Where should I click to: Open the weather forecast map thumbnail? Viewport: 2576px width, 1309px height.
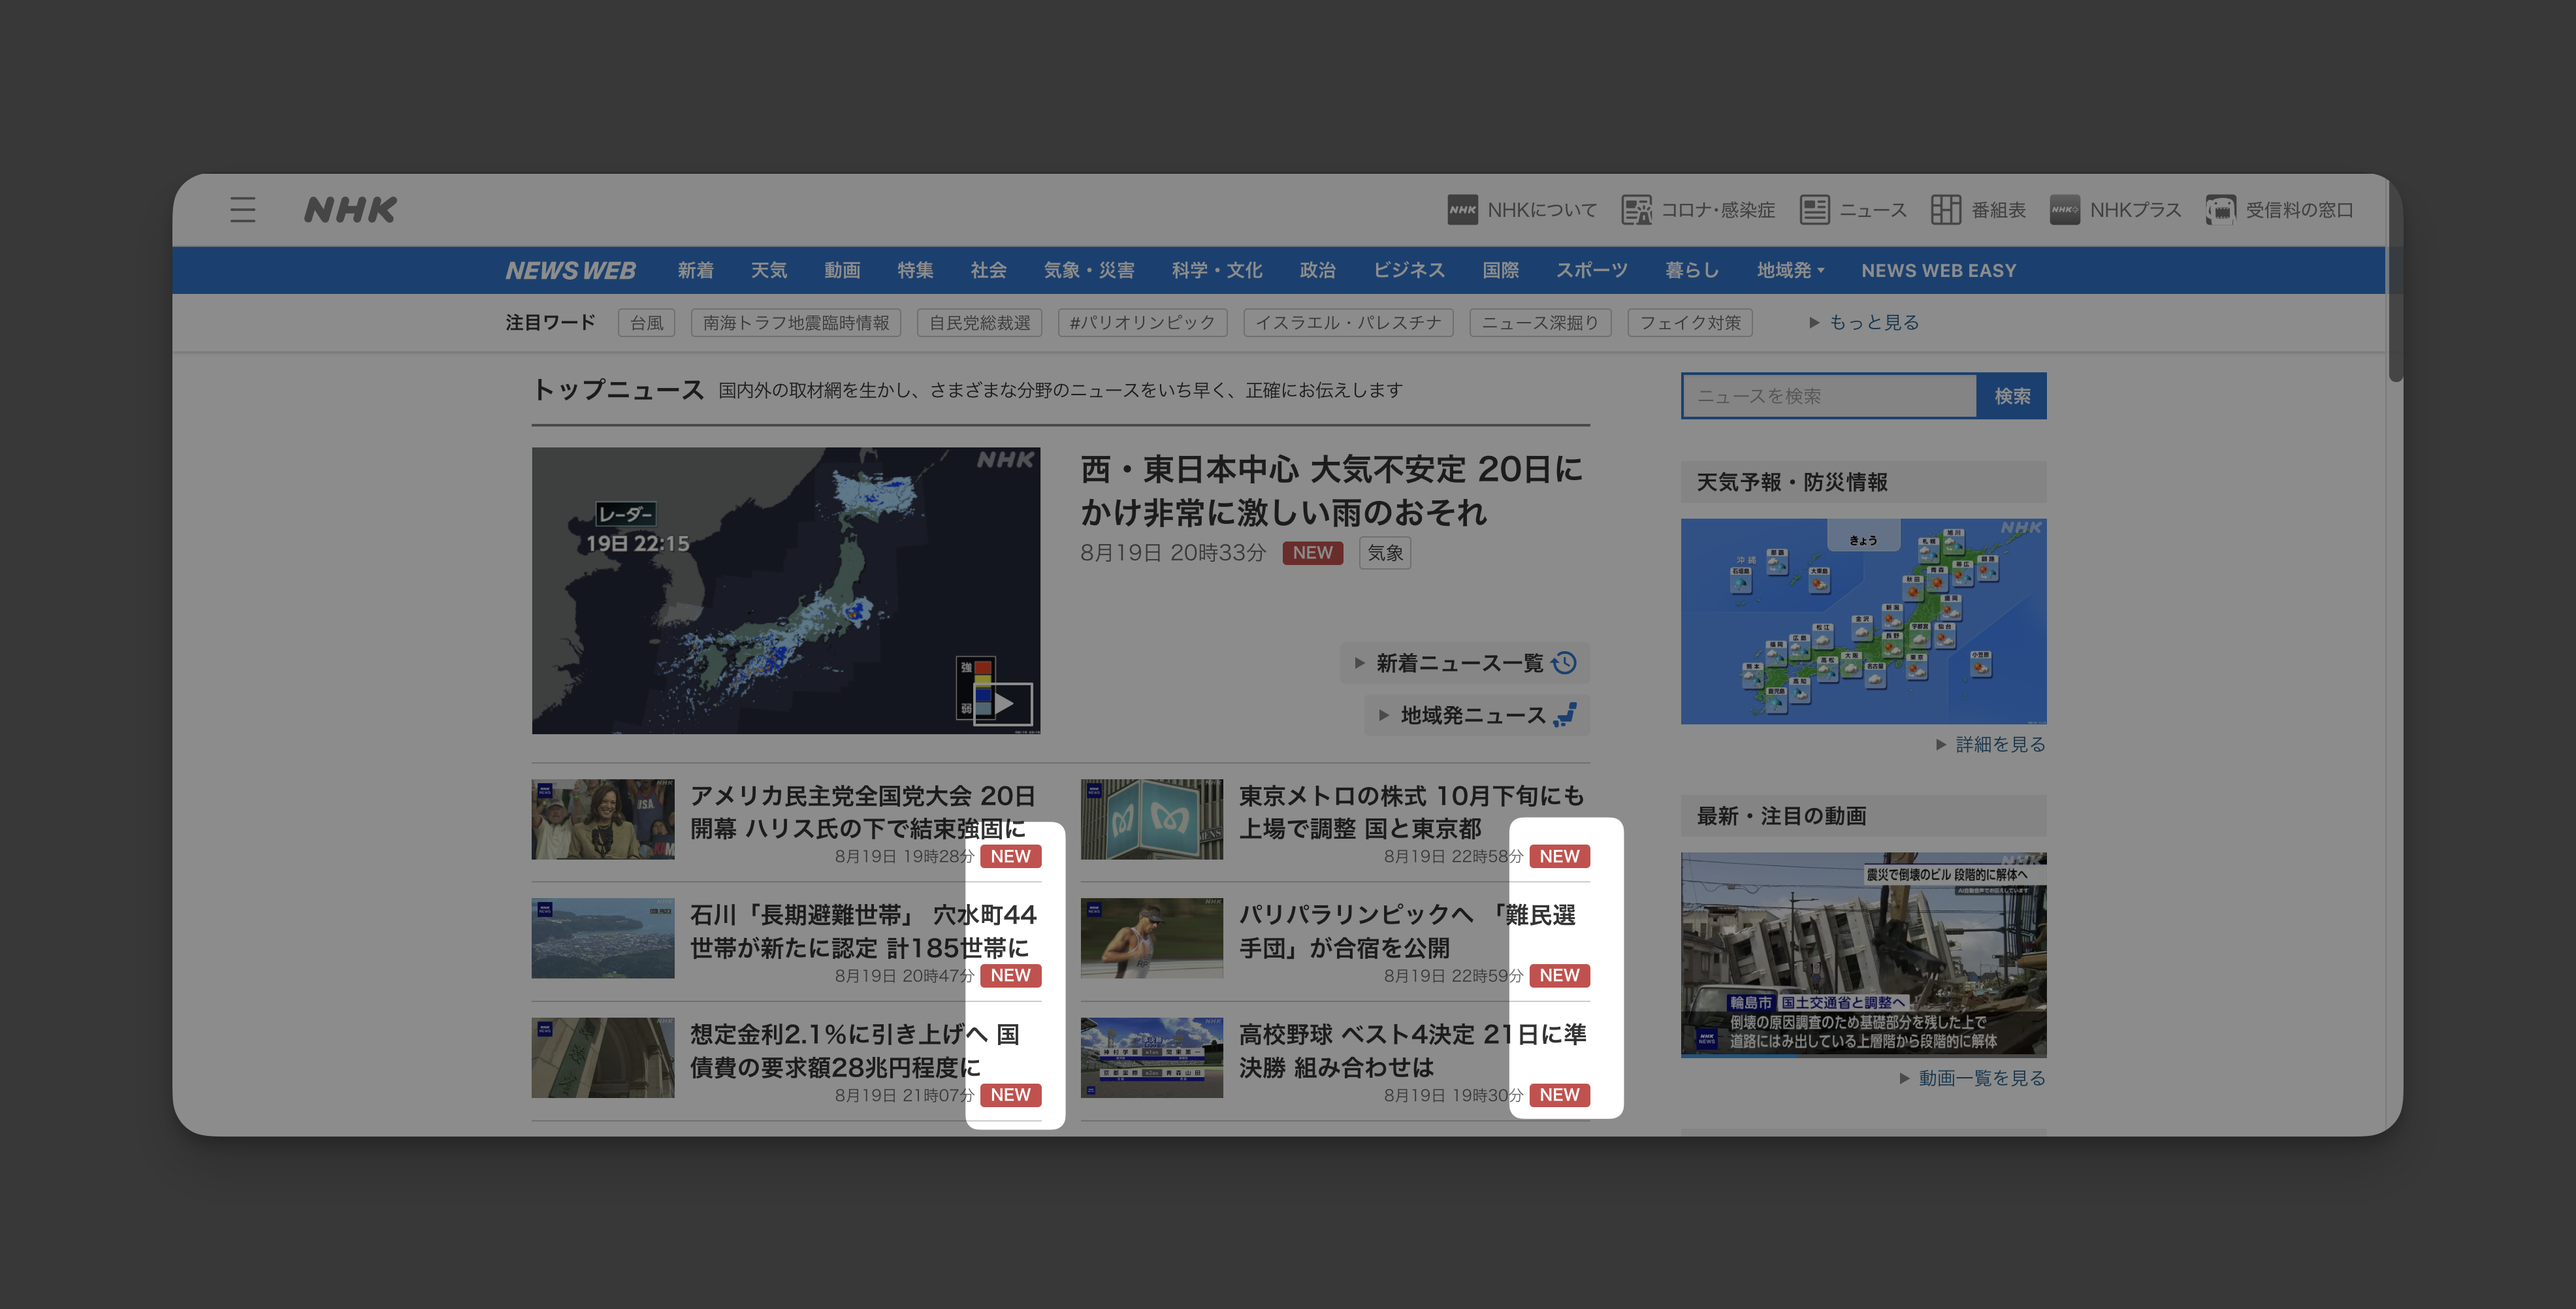coord(1864,621)
